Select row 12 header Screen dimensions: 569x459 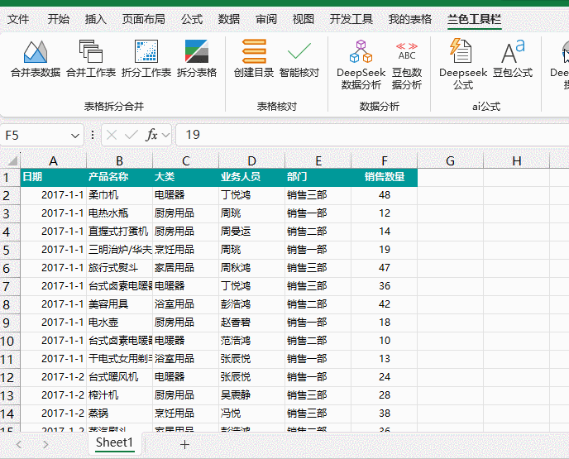tap(10, 378)
